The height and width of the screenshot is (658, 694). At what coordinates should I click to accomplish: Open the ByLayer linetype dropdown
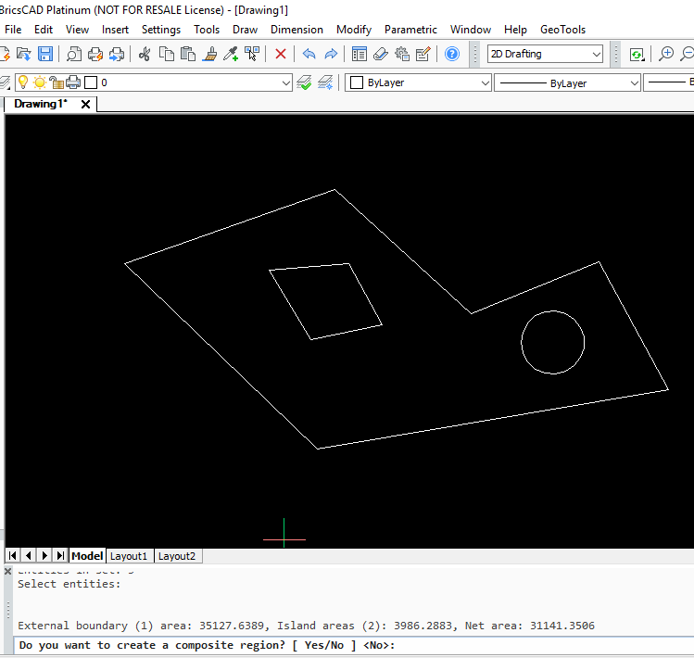567,82
